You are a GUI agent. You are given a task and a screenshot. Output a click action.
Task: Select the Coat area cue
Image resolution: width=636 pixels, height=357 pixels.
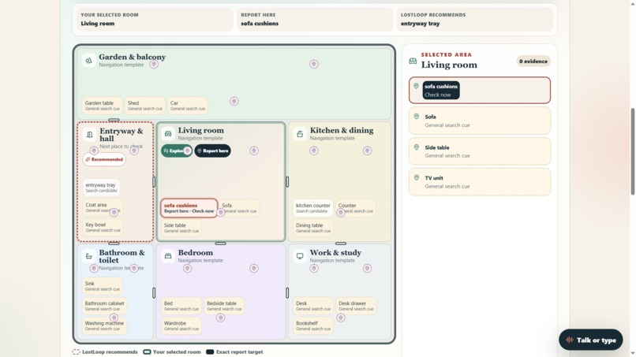pos(103,207)
